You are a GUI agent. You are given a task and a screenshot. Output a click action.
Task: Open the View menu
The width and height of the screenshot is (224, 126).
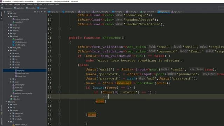[10, 5]
